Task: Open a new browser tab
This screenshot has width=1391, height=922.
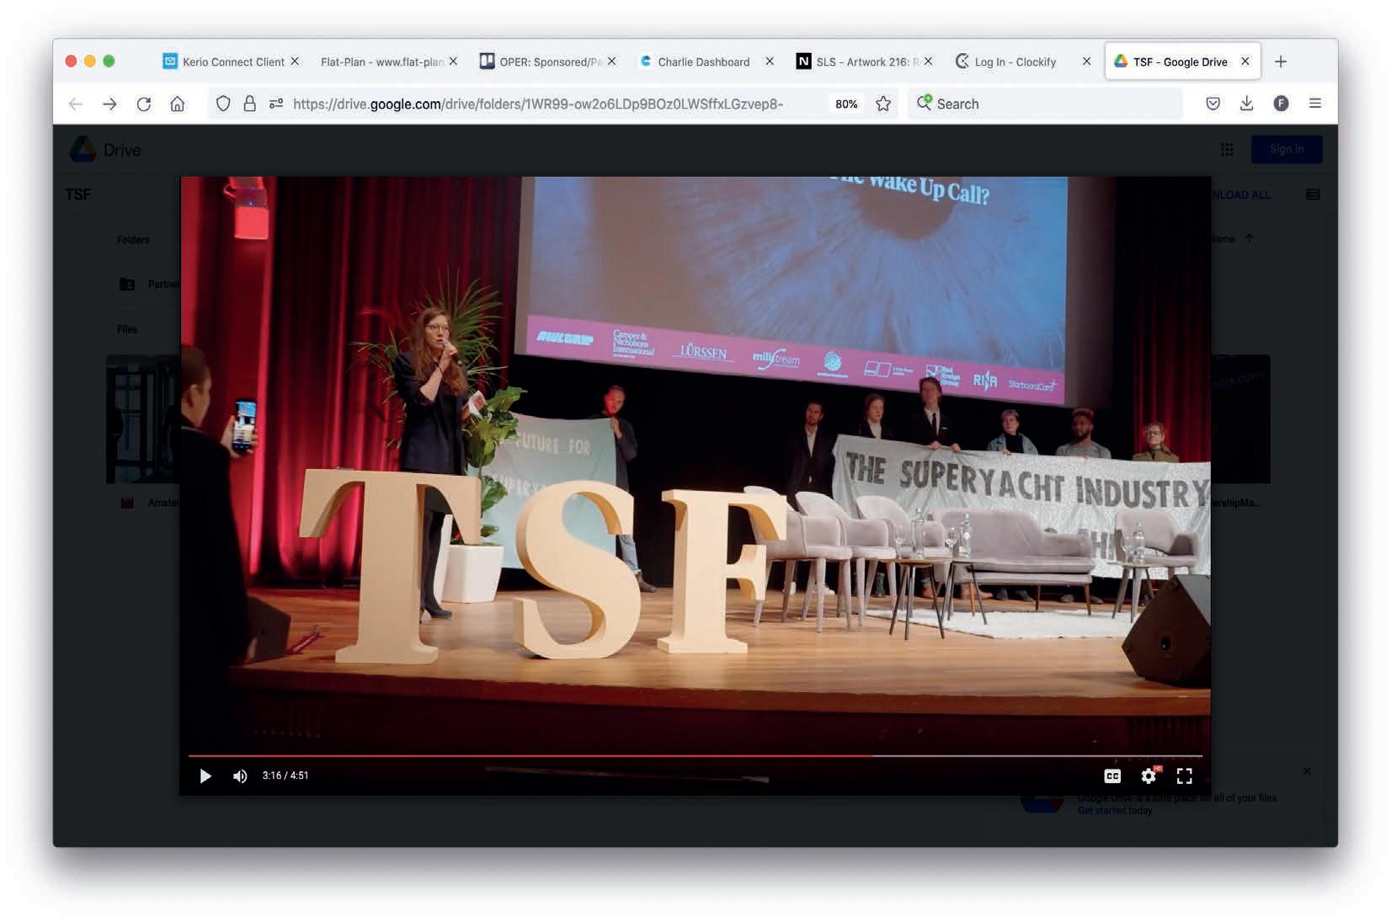Action: click(x=1281, y=61)
